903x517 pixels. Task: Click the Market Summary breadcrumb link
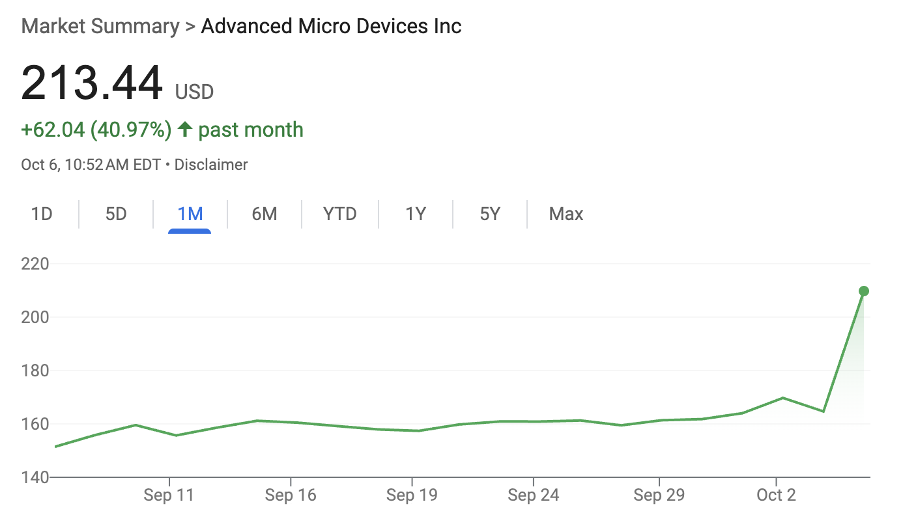coord(100,27)
